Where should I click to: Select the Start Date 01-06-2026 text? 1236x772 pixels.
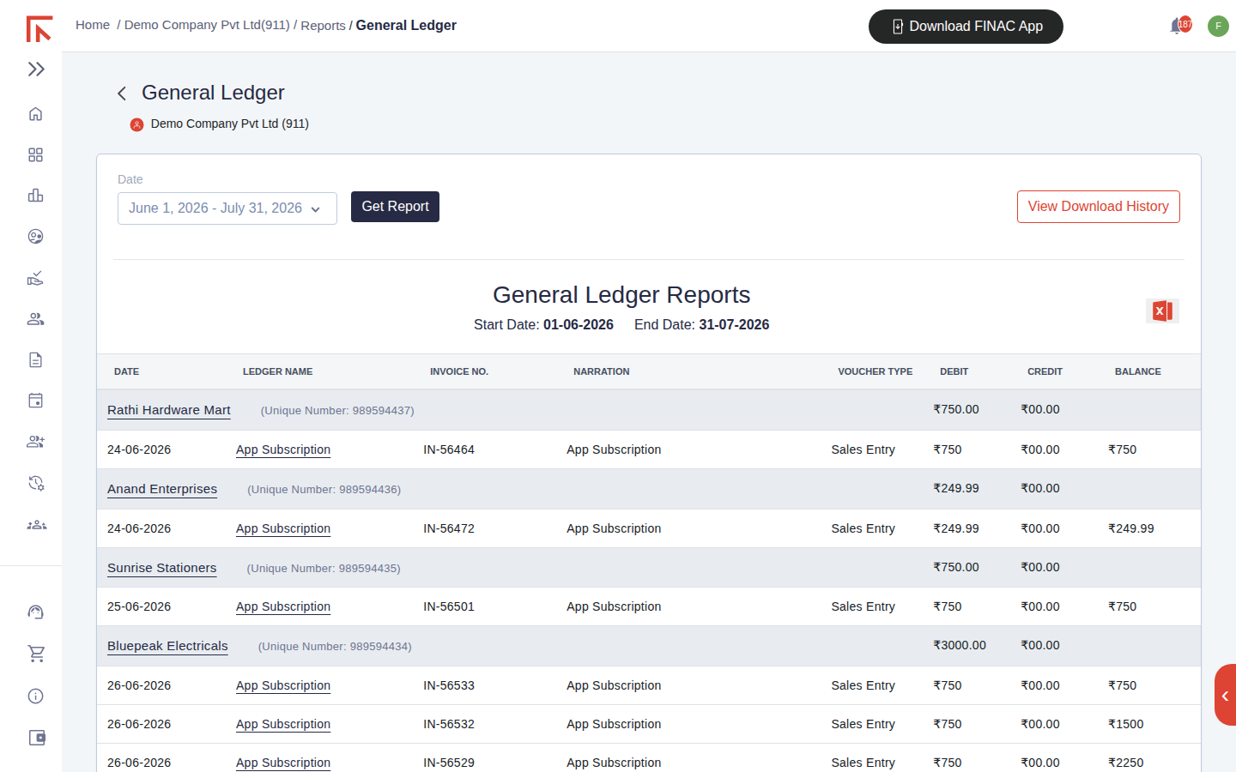[x=543, y=325]
